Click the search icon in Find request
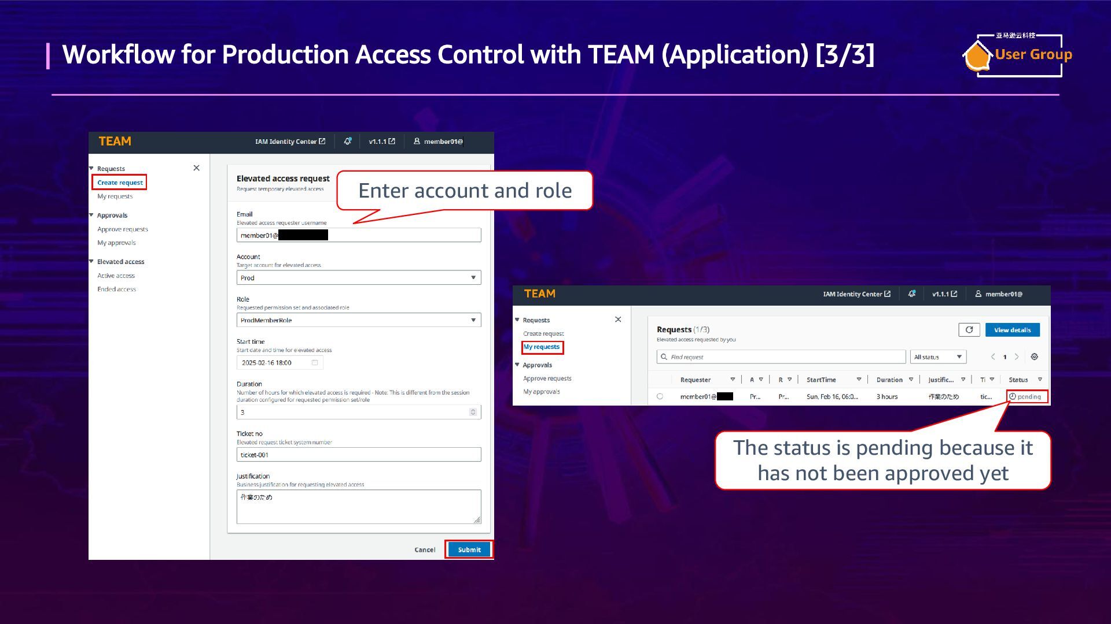1111x624 pixels. click(x=664, y=357)
